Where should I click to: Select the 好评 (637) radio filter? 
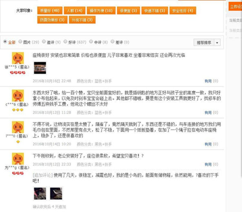point(65,41)
